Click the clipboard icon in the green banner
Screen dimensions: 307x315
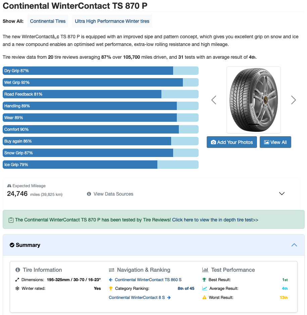pos(11,220)
